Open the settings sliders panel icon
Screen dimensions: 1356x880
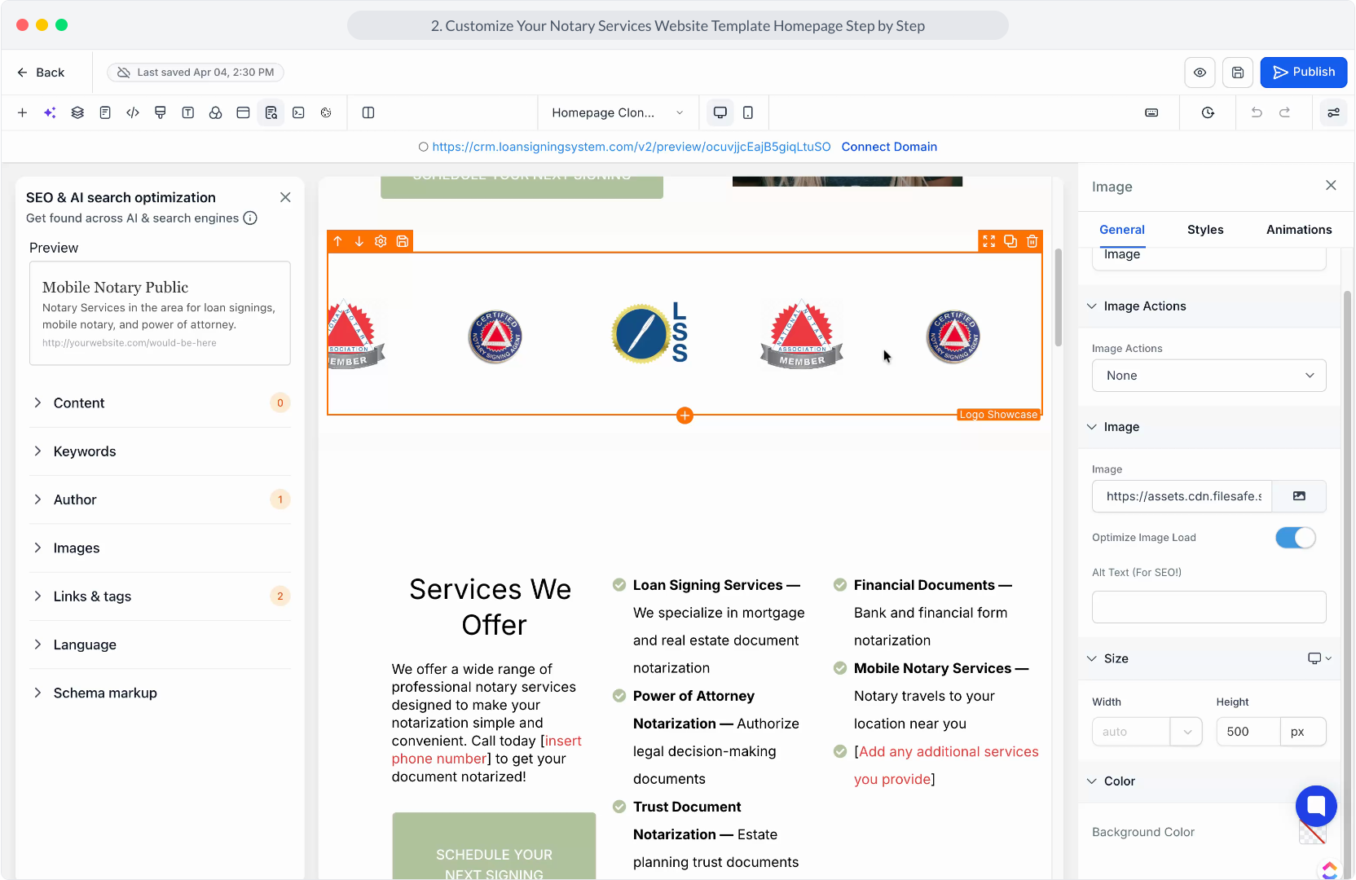1333,112
